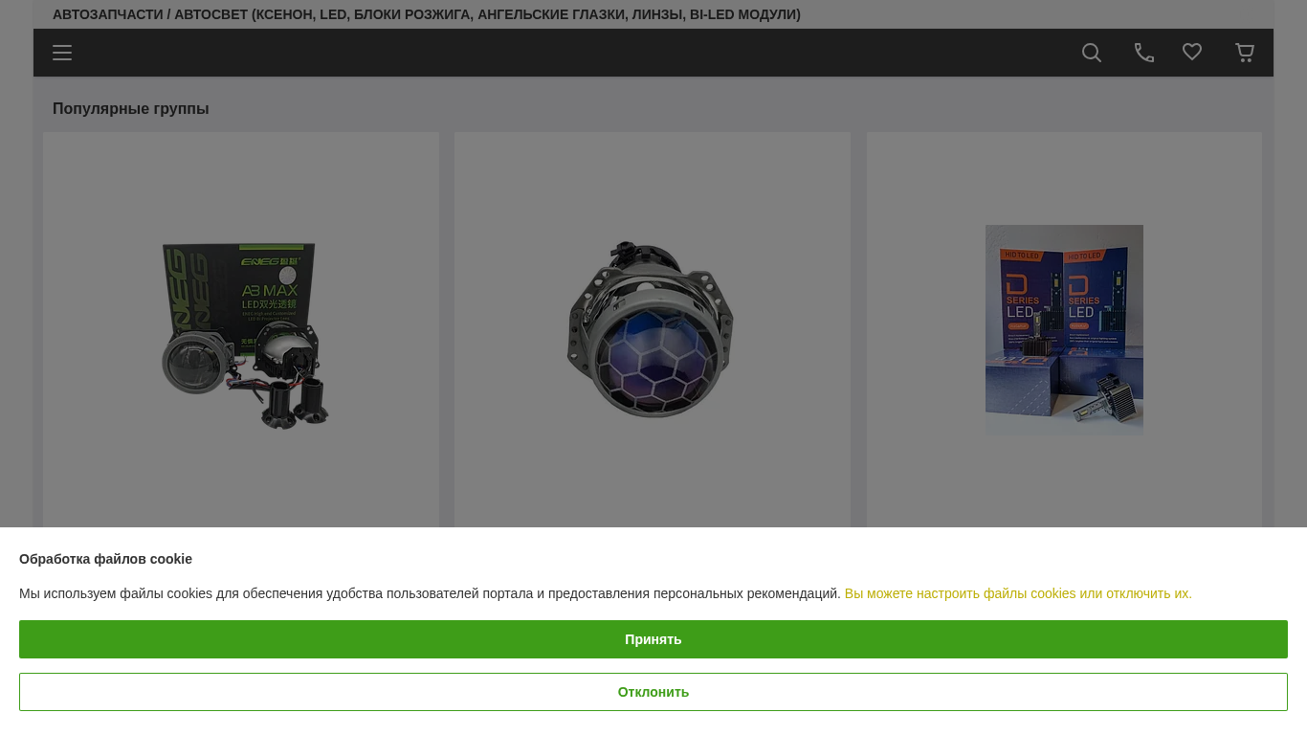Show contact phone numbers via handset icon
Image resolution: width=1307 pixels, height=735 pixels.
coord(1144,53)
